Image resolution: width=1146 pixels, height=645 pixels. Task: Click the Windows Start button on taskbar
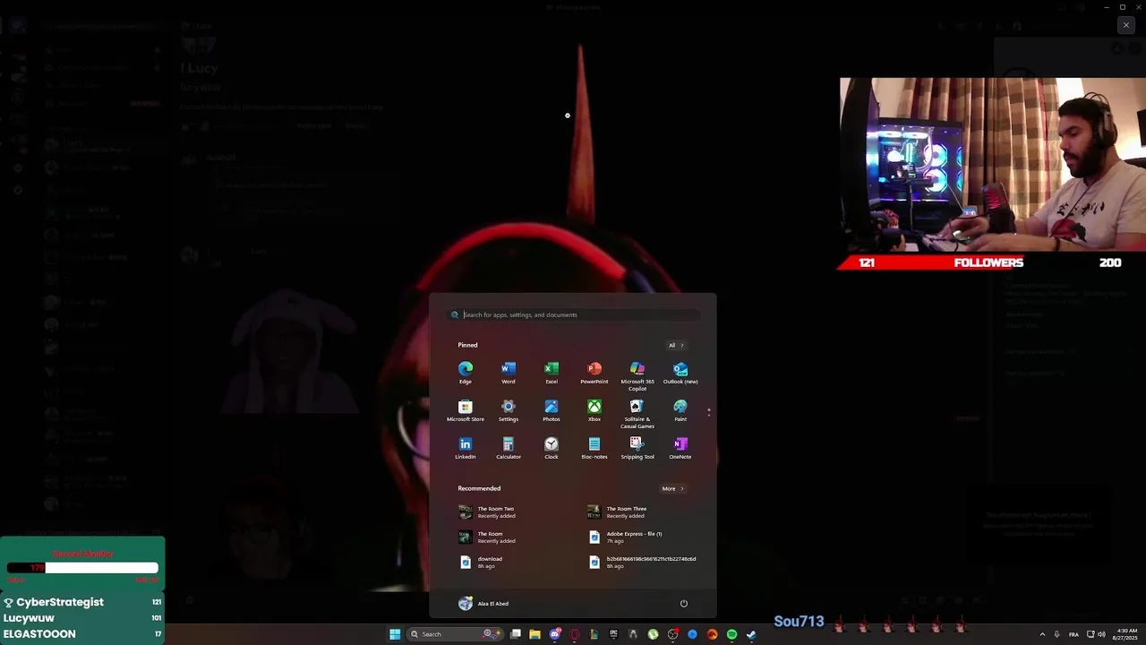click(395, 634)
